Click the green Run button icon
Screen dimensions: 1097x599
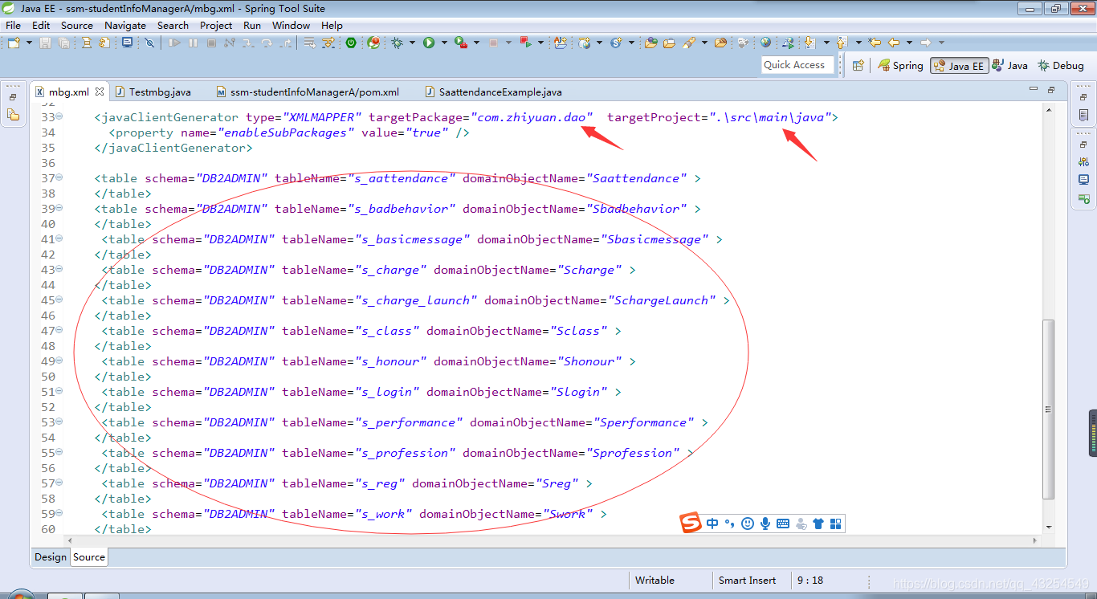[x=429, y=43]
